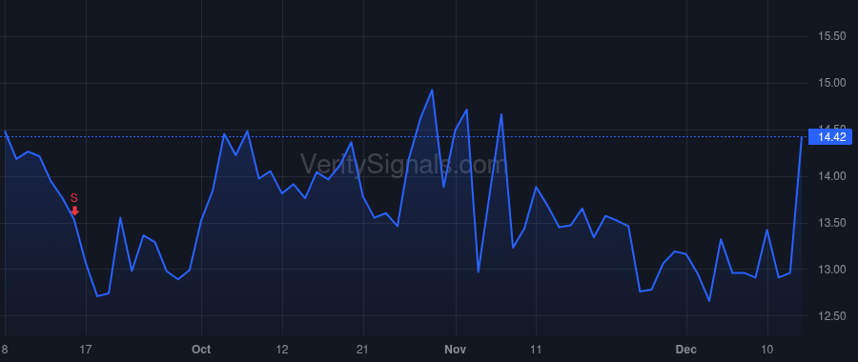Click the Nov date axis label
Image resolution: width=858 pixels, height=362 pixels.
[x=456, y=350]
